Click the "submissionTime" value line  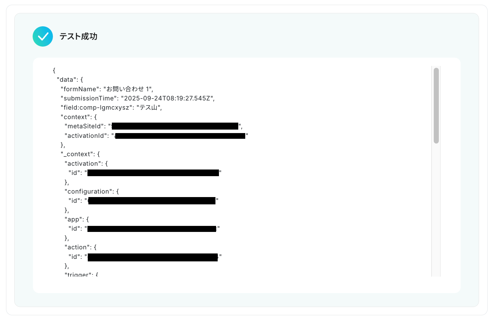pyautogui.click(x=138, y=98)
